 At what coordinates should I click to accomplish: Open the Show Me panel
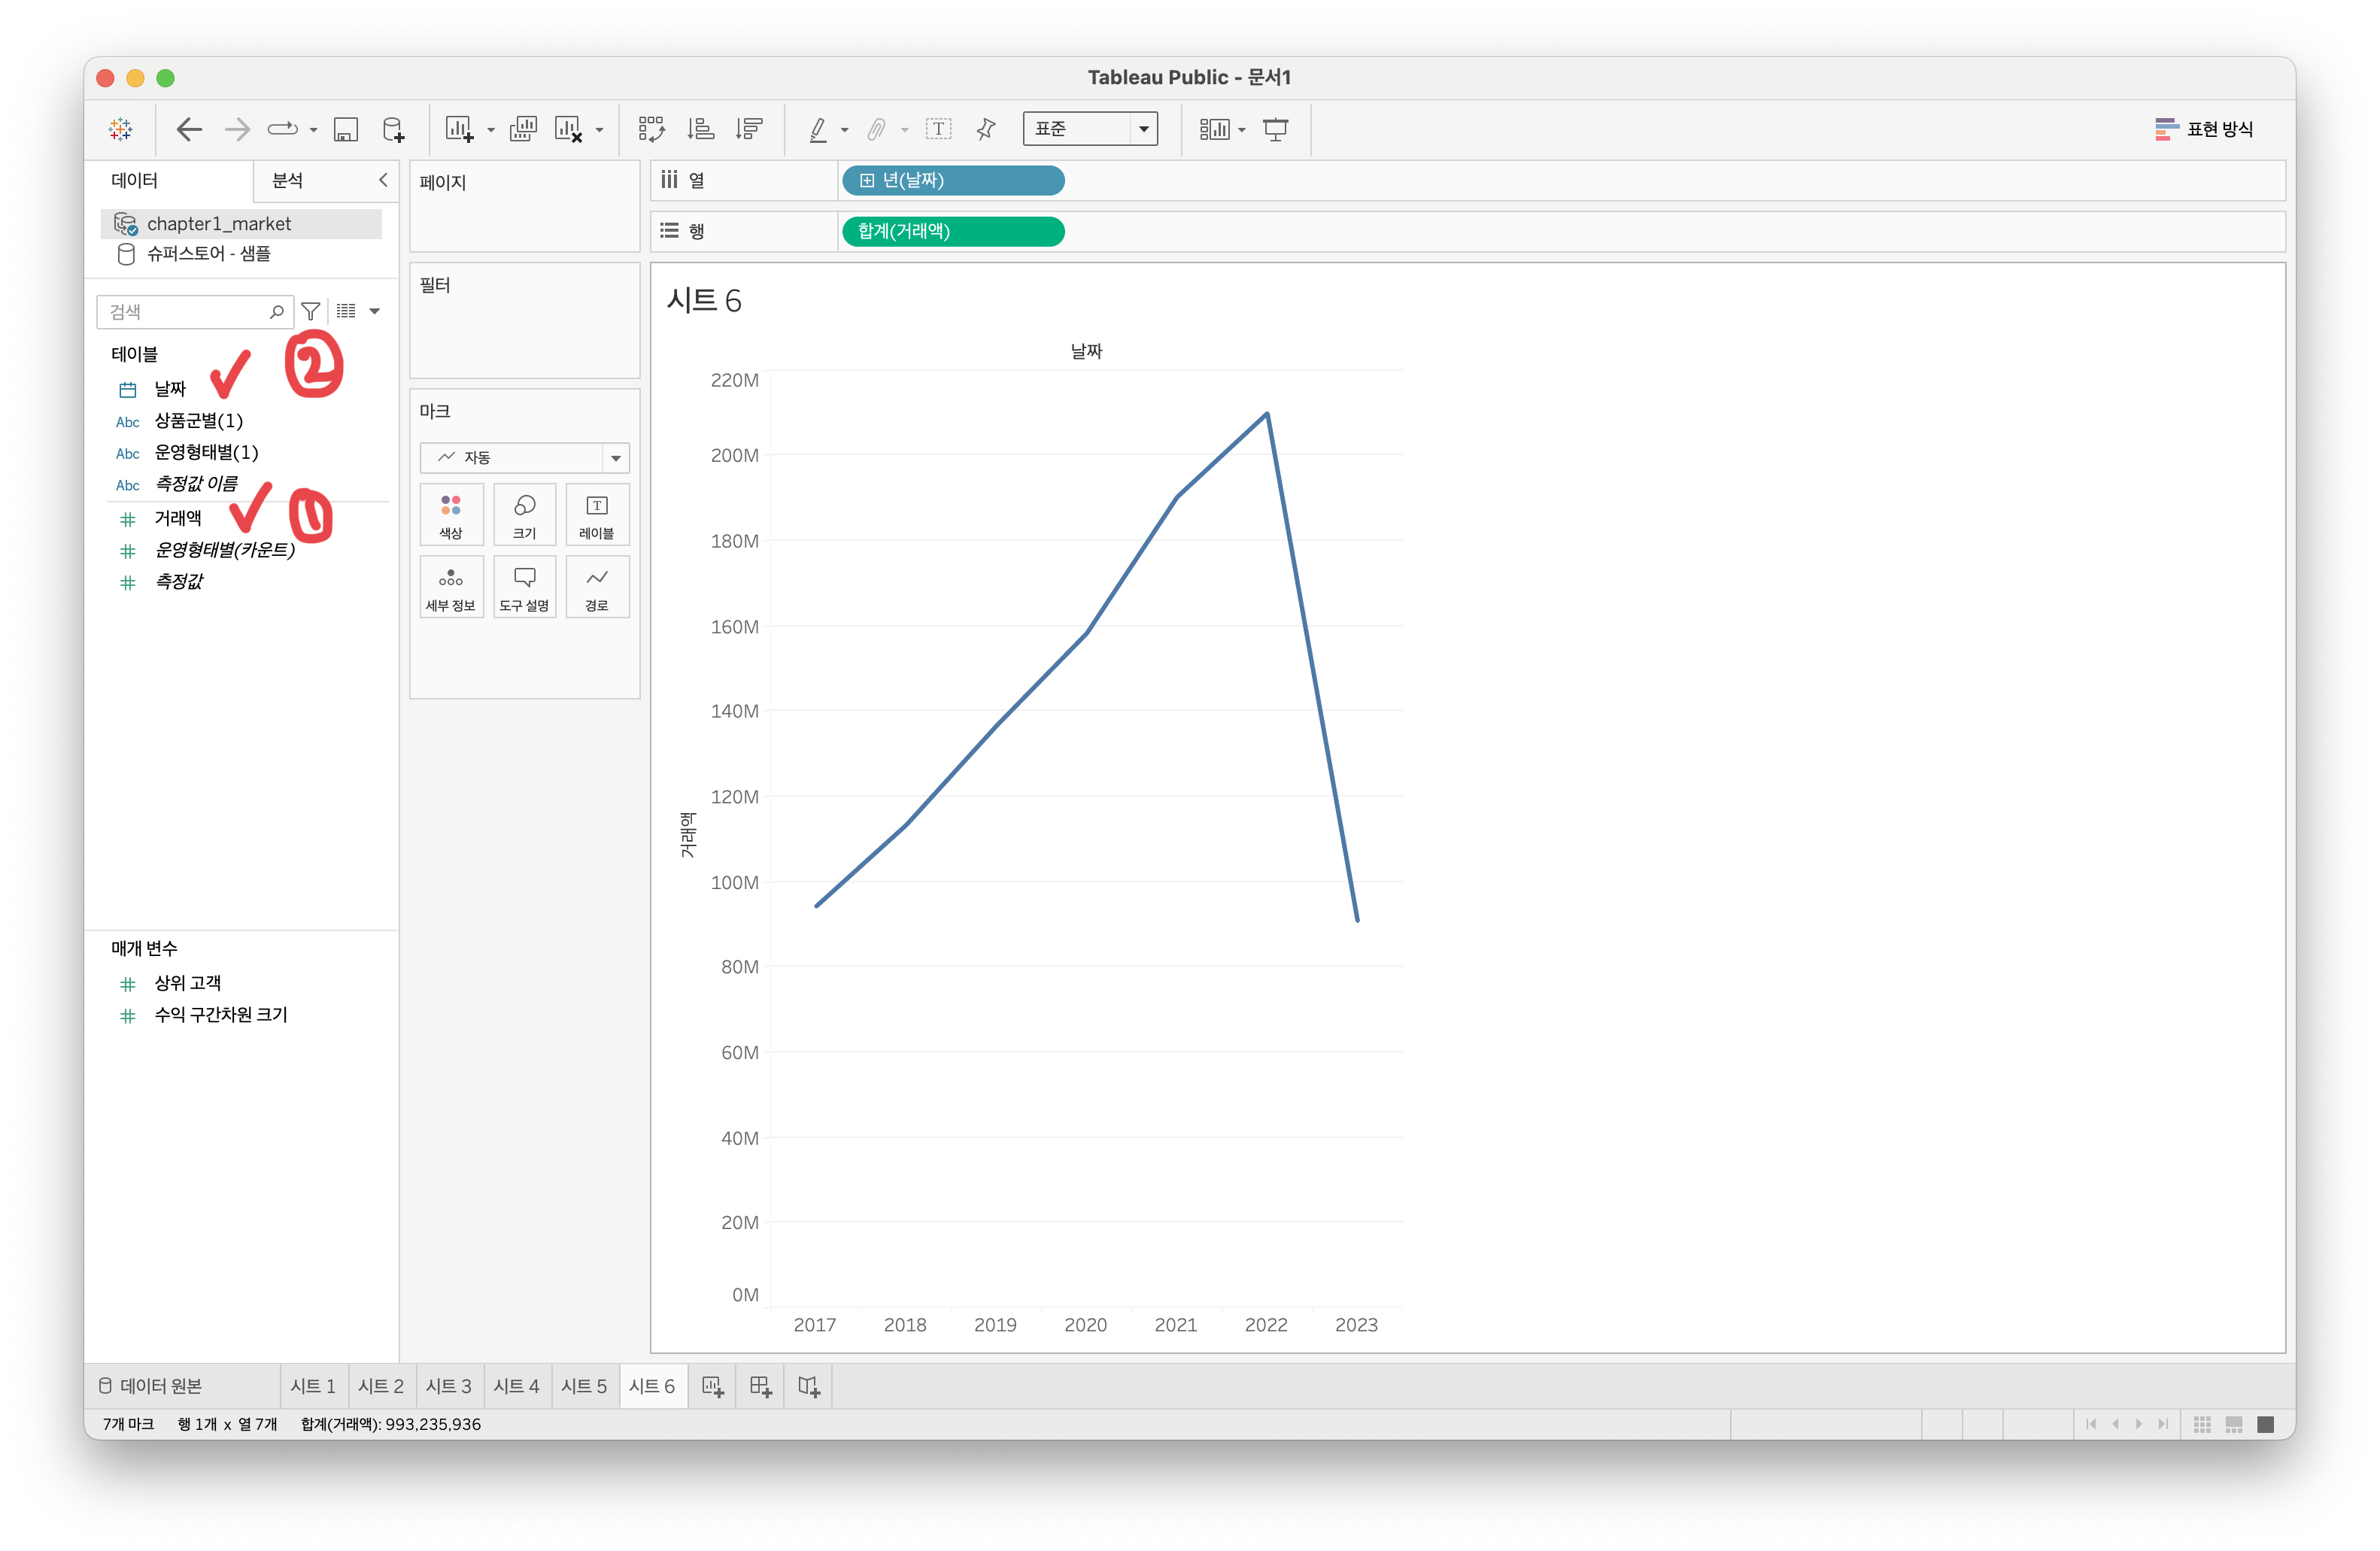[x=2204, y=129]
